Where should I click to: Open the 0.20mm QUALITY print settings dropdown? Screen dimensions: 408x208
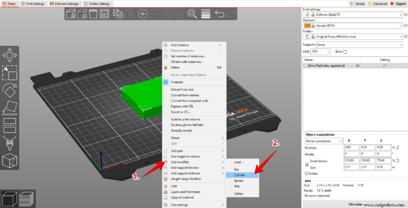353,15
